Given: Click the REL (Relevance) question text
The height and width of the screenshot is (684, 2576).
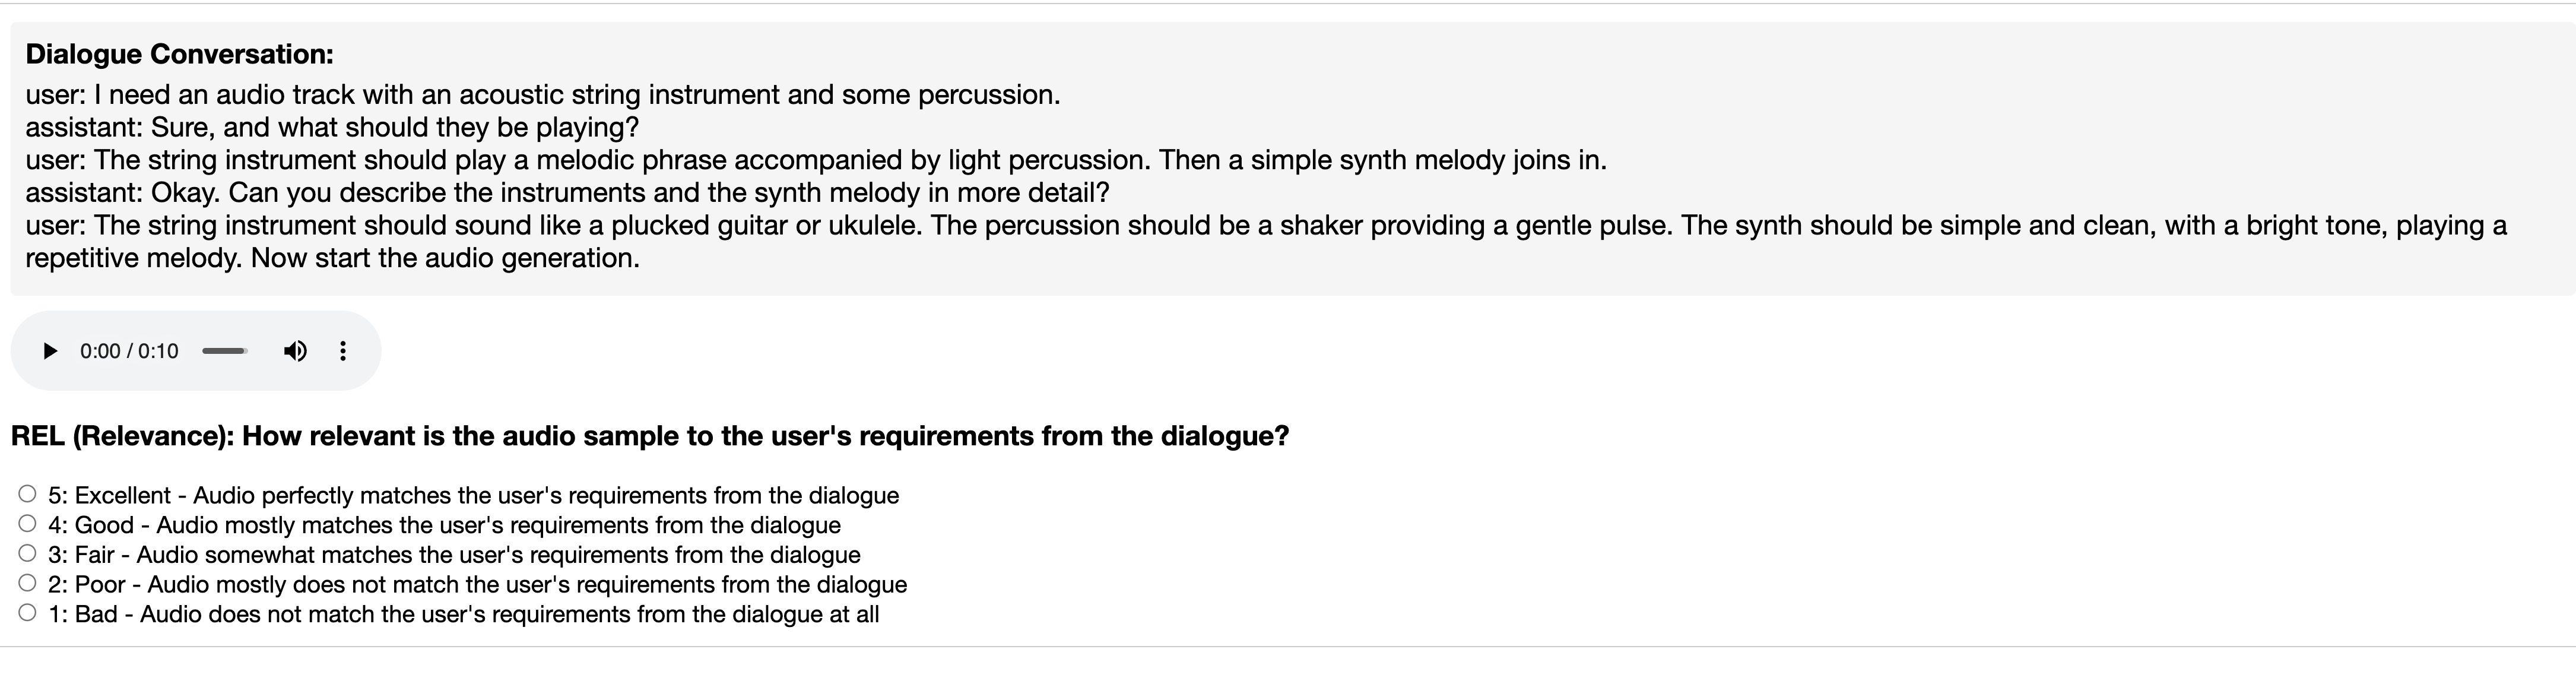Looking at the screenshot, I should [x=650, y=436].
